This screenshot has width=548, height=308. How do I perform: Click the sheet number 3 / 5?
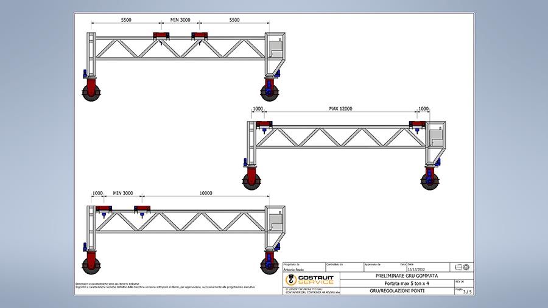[467, 292]
